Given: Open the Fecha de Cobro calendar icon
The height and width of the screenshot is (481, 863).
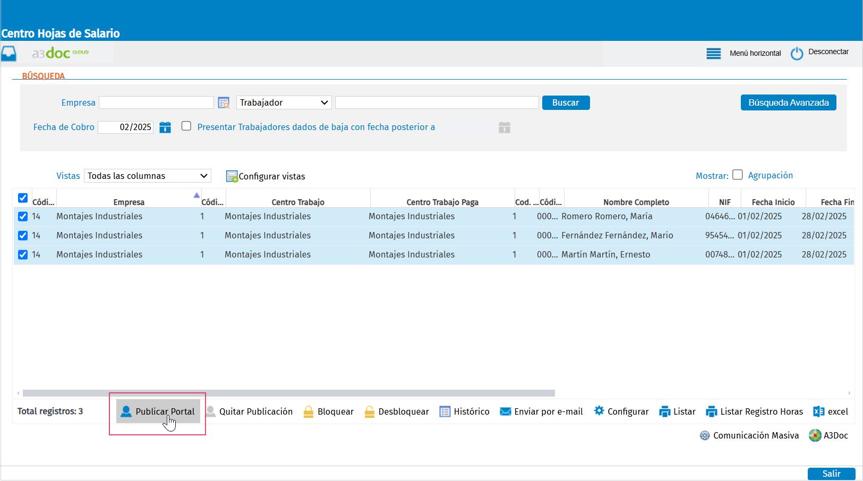Looking at the screenshot, I should point(165,127).
